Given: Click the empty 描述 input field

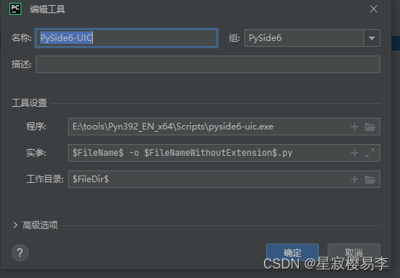Looking at the screenshot, I should click(208, 64).
